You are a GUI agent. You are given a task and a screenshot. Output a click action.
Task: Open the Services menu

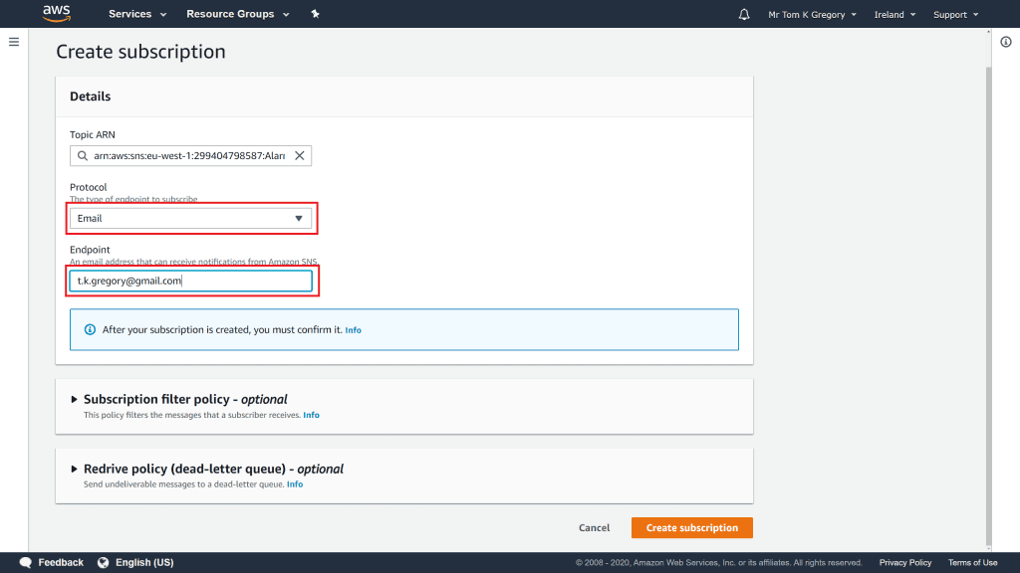coord(135,15)
